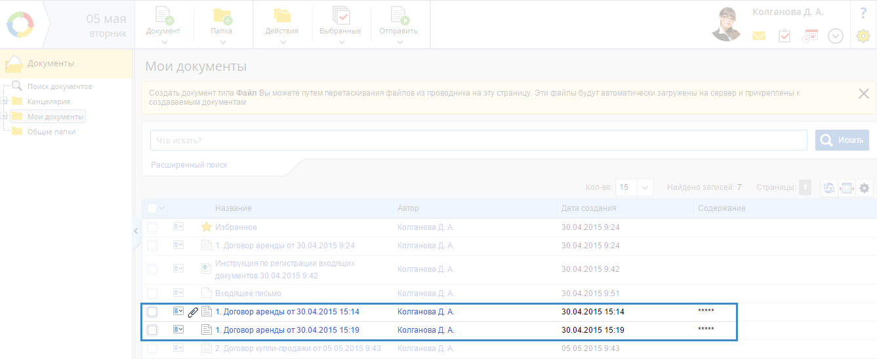Expand the Канцелярия folder tree node
877x359 pixels.
5,102
